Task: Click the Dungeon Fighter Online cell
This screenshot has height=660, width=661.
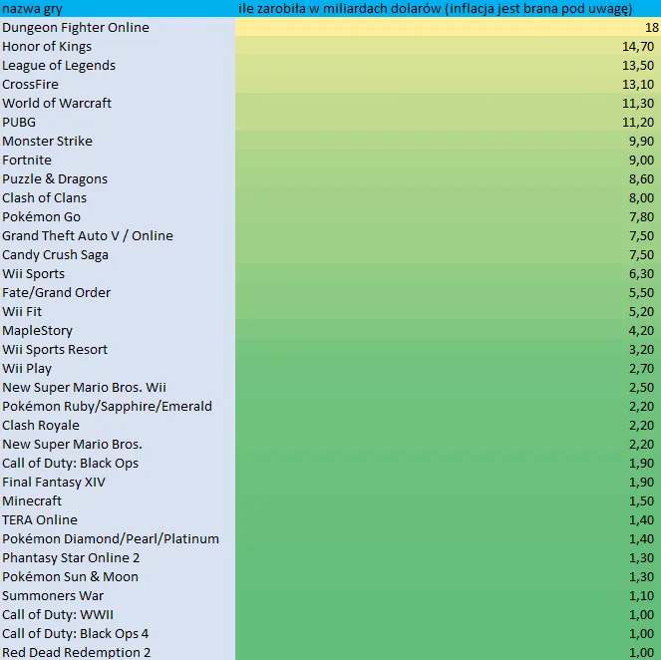Action: pyautogui.click(x=118, y=27)
